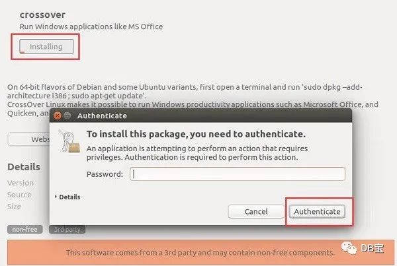Image resolution: width=397 pixels, height=266 pixels.
Task: Click the Version label under Details
Action: click(x=21, y=183)
